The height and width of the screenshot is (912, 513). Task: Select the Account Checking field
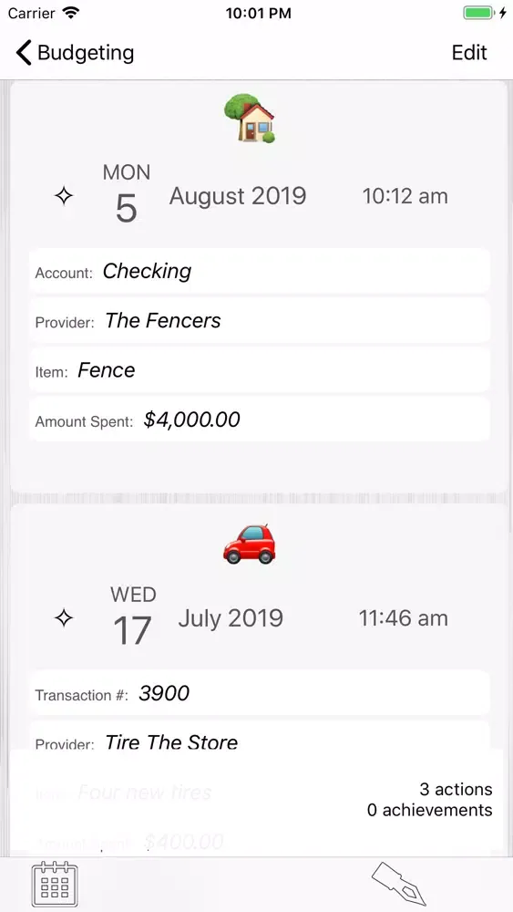click(259, 271)
